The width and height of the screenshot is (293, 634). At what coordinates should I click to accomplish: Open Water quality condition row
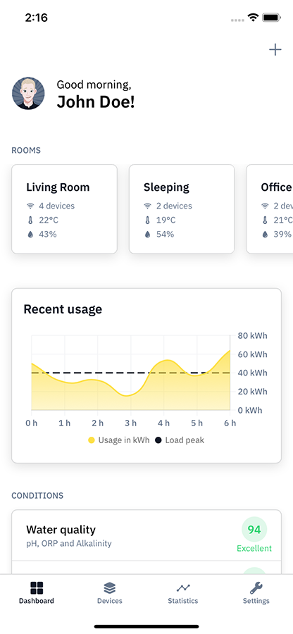(146, 535)
